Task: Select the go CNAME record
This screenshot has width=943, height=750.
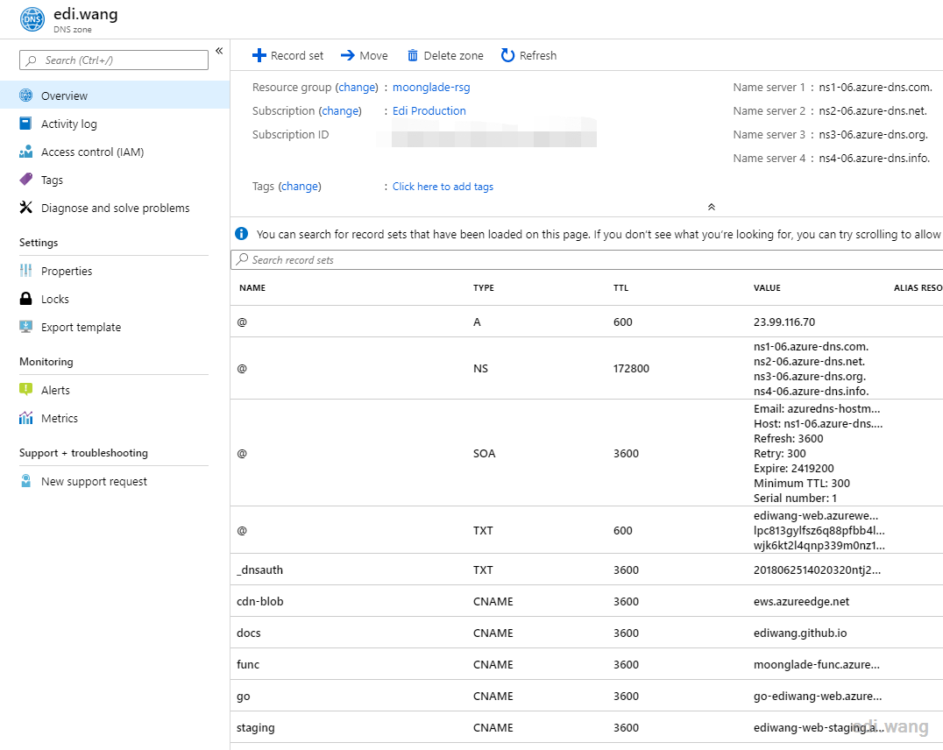Action: coord(586,696)
